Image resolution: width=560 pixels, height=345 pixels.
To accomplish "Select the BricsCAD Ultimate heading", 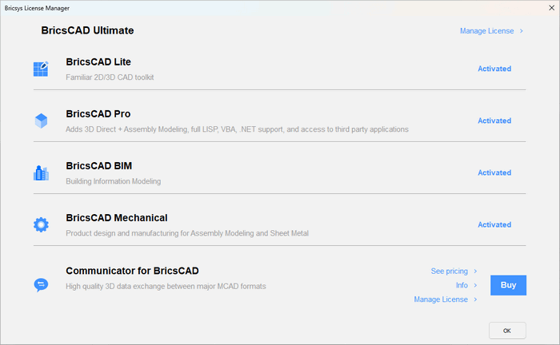I will (x=87, y=30).
